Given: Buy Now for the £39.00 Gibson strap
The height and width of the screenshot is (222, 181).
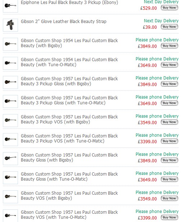Looking at the screenshot, I should [169, 27].
